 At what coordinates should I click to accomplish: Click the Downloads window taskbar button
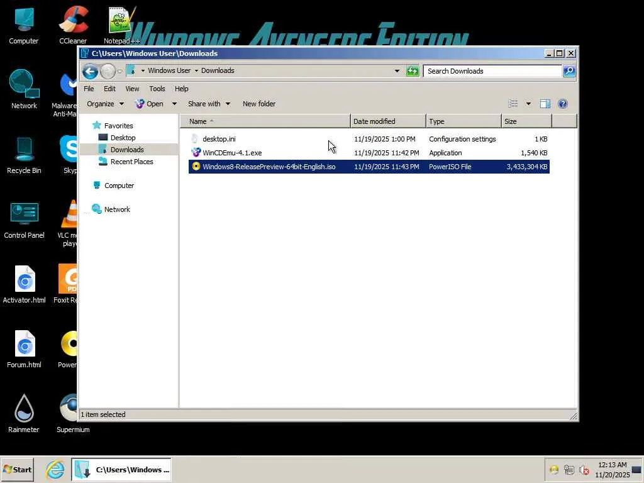click(121, 469)
